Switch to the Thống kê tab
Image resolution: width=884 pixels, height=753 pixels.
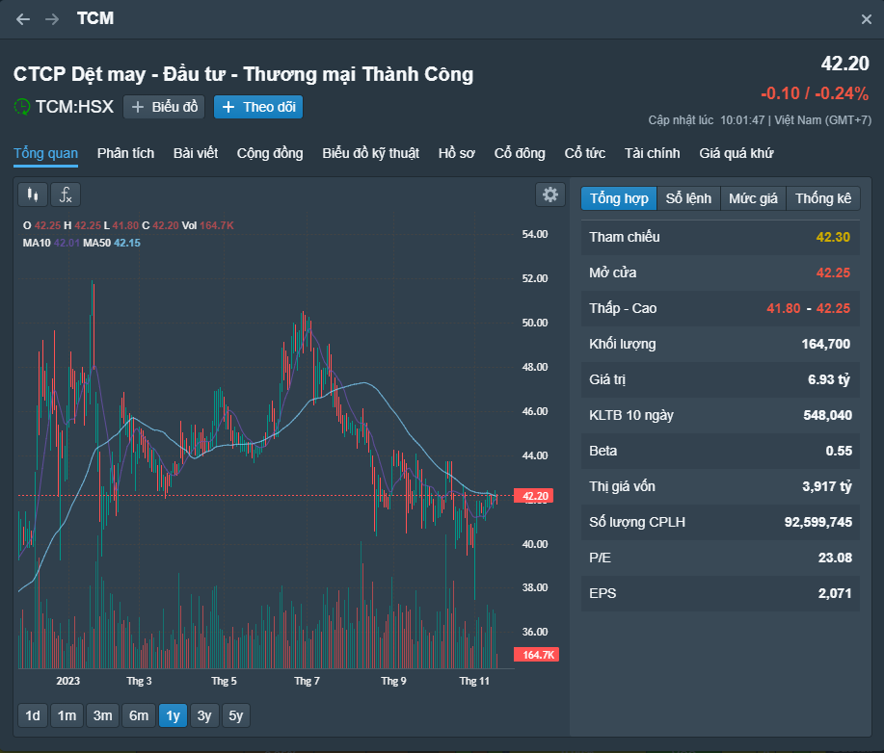[823, 198]
